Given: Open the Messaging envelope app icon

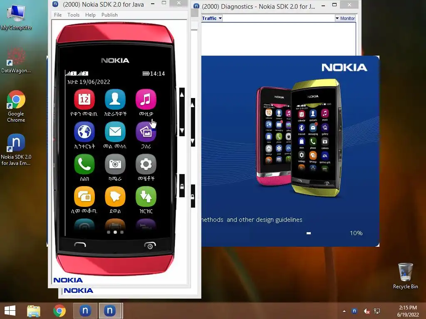Looking at the screenshot, I should (115, 132).
